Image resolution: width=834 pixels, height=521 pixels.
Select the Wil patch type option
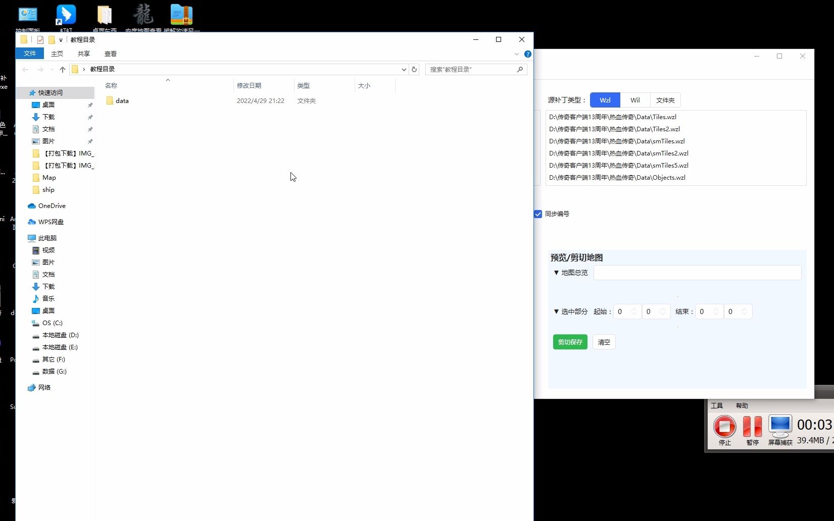click(x=635, y=100)
